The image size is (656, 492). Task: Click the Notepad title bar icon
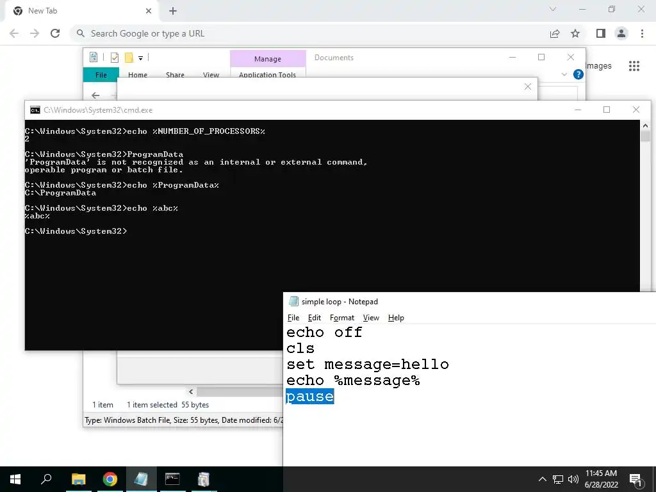pyautogui.click(x=293, y=301)
